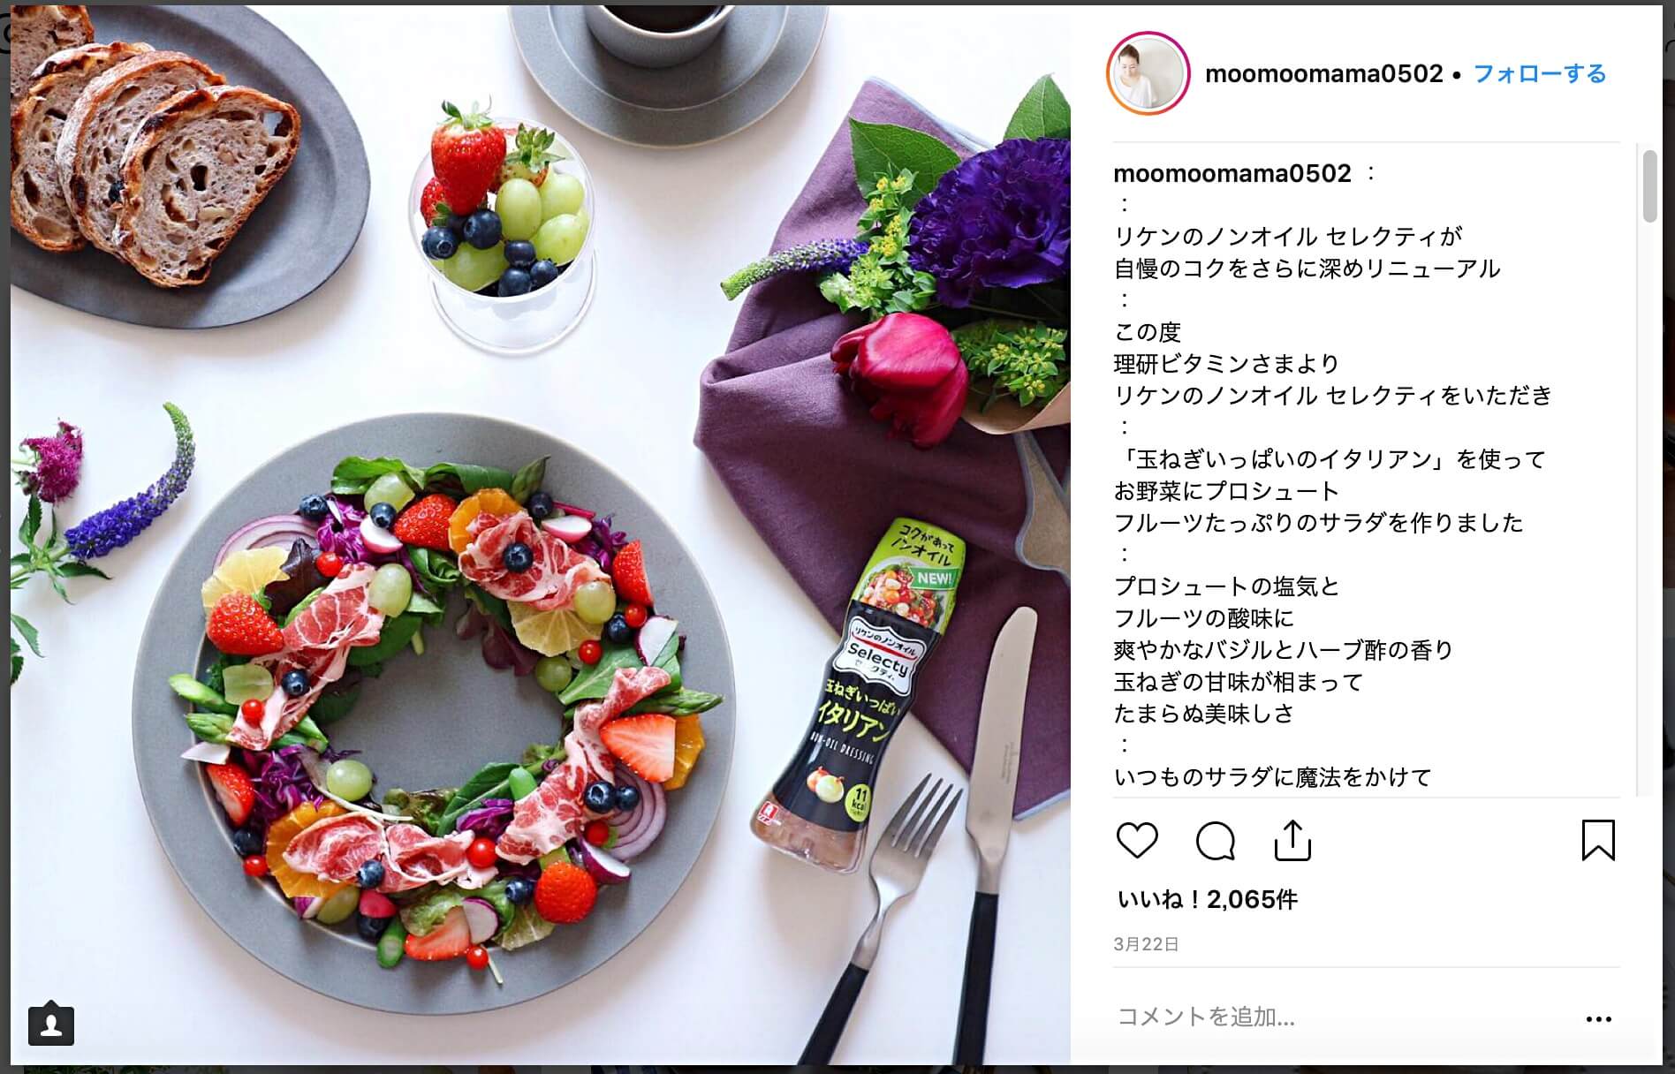Click the フォローする follow button

(1539, 73)
